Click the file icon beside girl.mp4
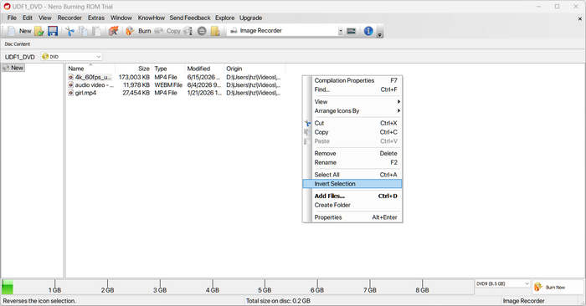 pos(70,93)
